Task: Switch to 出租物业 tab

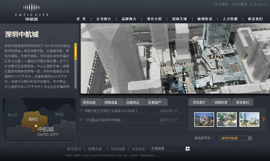Action: 135,102
